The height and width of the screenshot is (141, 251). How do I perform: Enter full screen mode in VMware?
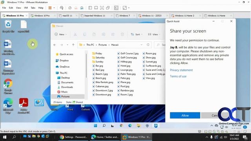pyautogui.click(x=102, y=8)
